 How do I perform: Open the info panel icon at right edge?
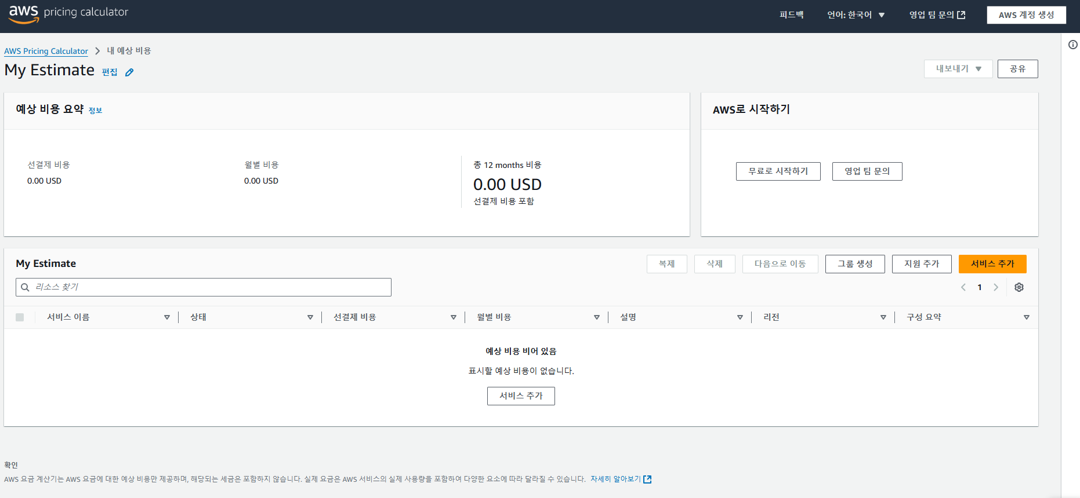point(1073,45)
